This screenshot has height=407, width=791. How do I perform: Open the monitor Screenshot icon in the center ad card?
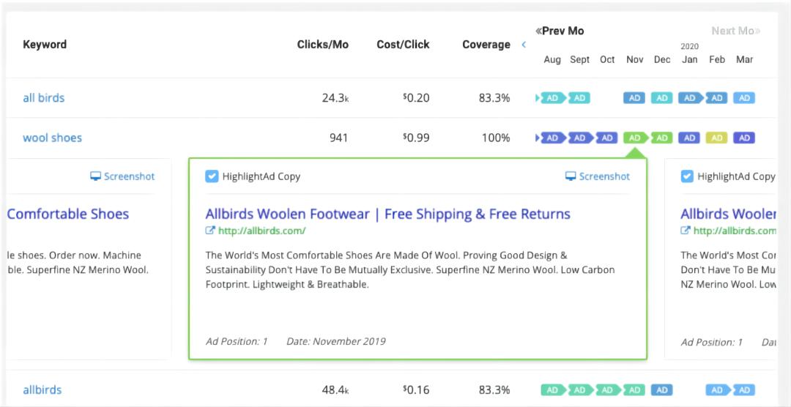tap(571, 176)
